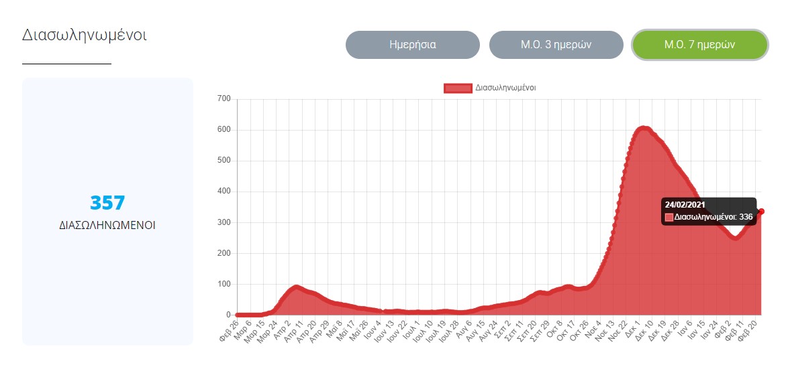Click the last data point on chart
The width and height of the screenshot is (788, 369).
coord(761,212)
